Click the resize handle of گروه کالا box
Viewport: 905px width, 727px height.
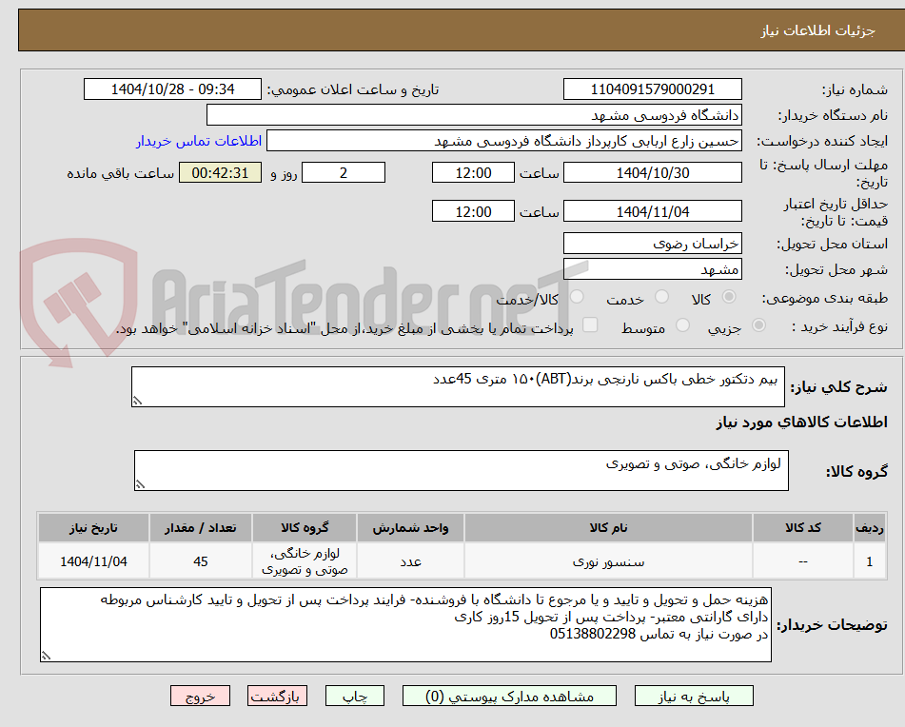[x=140, y=484]
